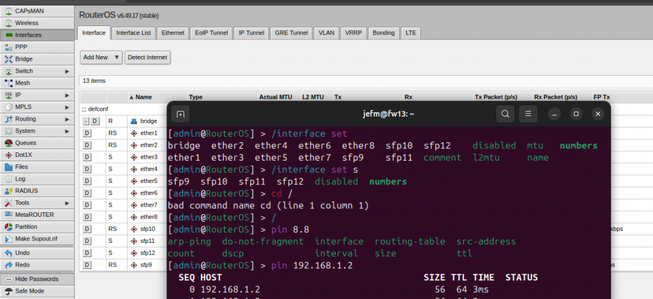Click the Bridge sidebar icon
Viewport: 653px width, 299px height.
(x=8, y=59)
